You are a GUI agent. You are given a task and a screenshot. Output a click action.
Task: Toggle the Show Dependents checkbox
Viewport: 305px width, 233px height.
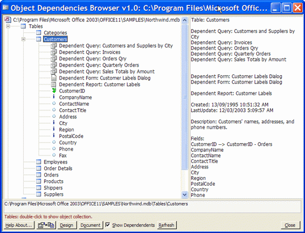tap(107, 225)
